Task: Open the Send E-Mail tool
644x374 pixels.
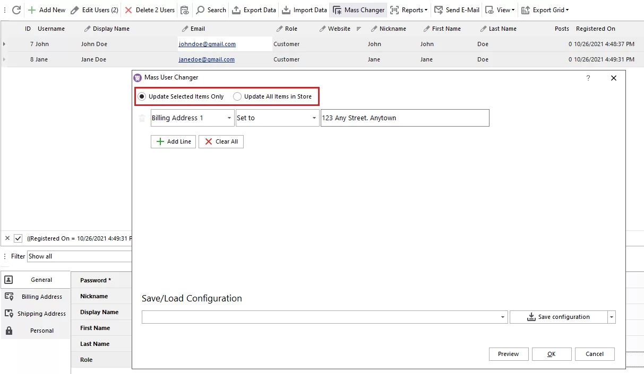Action: pos(439,10)
